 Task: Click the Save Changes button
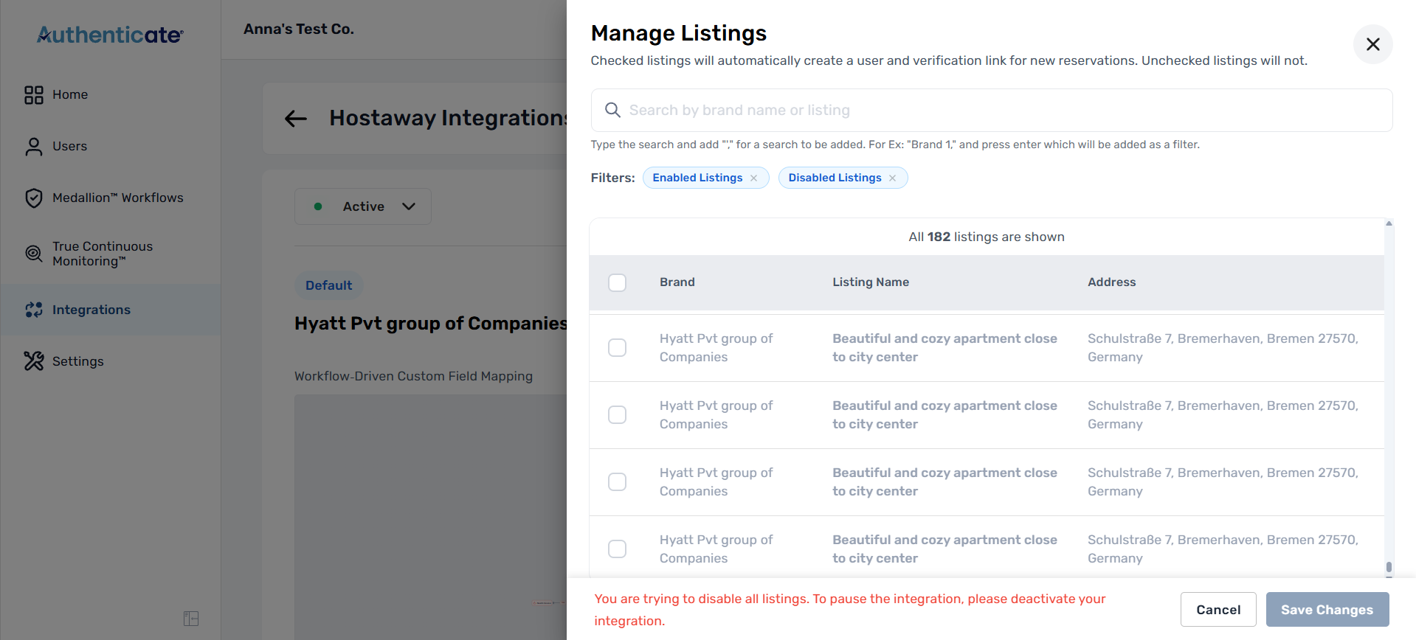(1327, 610)
